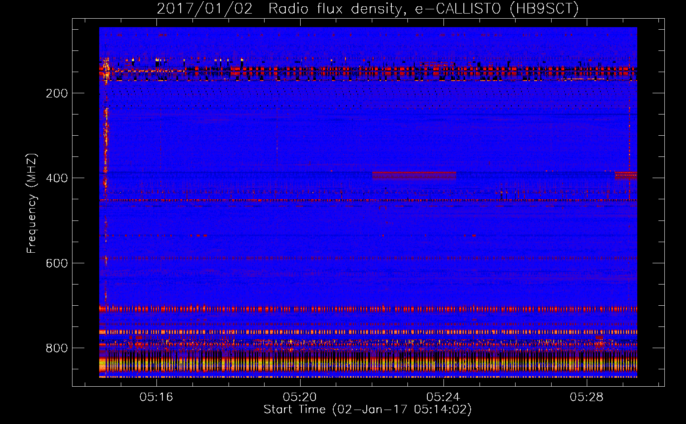686x424 pixels.
Task: Click the 05:16 time tick label
Action: click(156, 397)
